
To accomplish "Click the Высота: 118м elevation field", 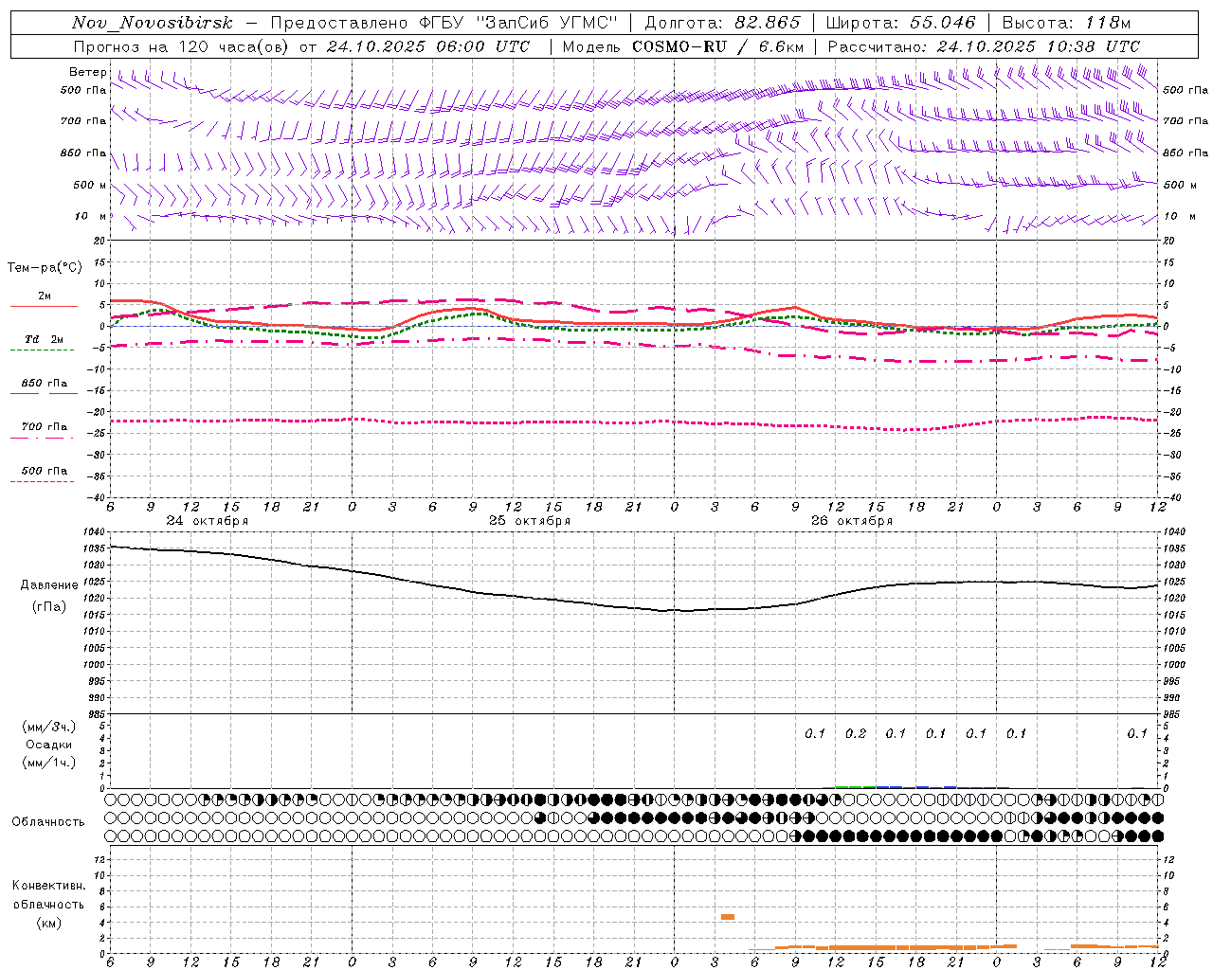I will [x=1066, y=24].
